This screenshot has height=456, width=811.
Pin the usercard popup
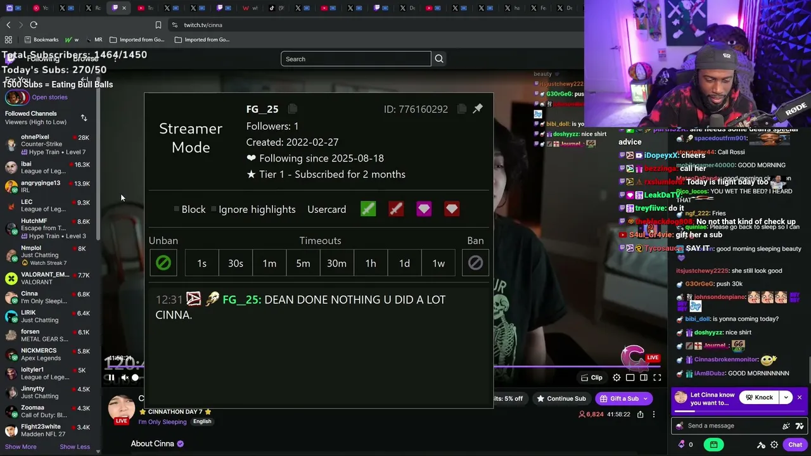click(x=478, y=108)
